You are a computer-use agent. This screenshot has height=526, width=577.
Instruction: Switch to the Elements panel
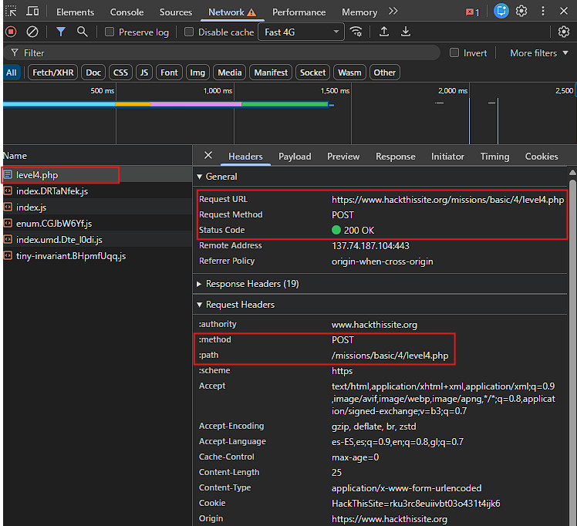75,12
